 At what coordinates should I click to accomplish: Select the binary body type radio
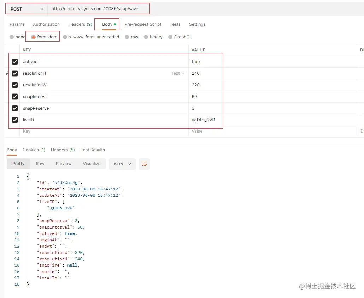click(146, 37)
